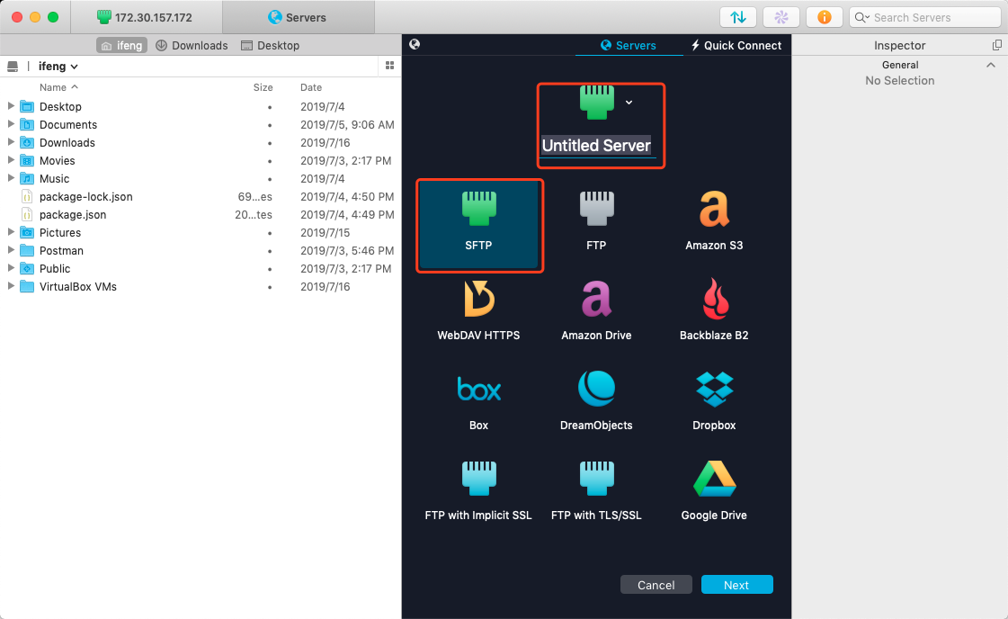The image size is (1008, 619).
Task: Click the date 2019/7/15 for Pictures
Action: 326,232
